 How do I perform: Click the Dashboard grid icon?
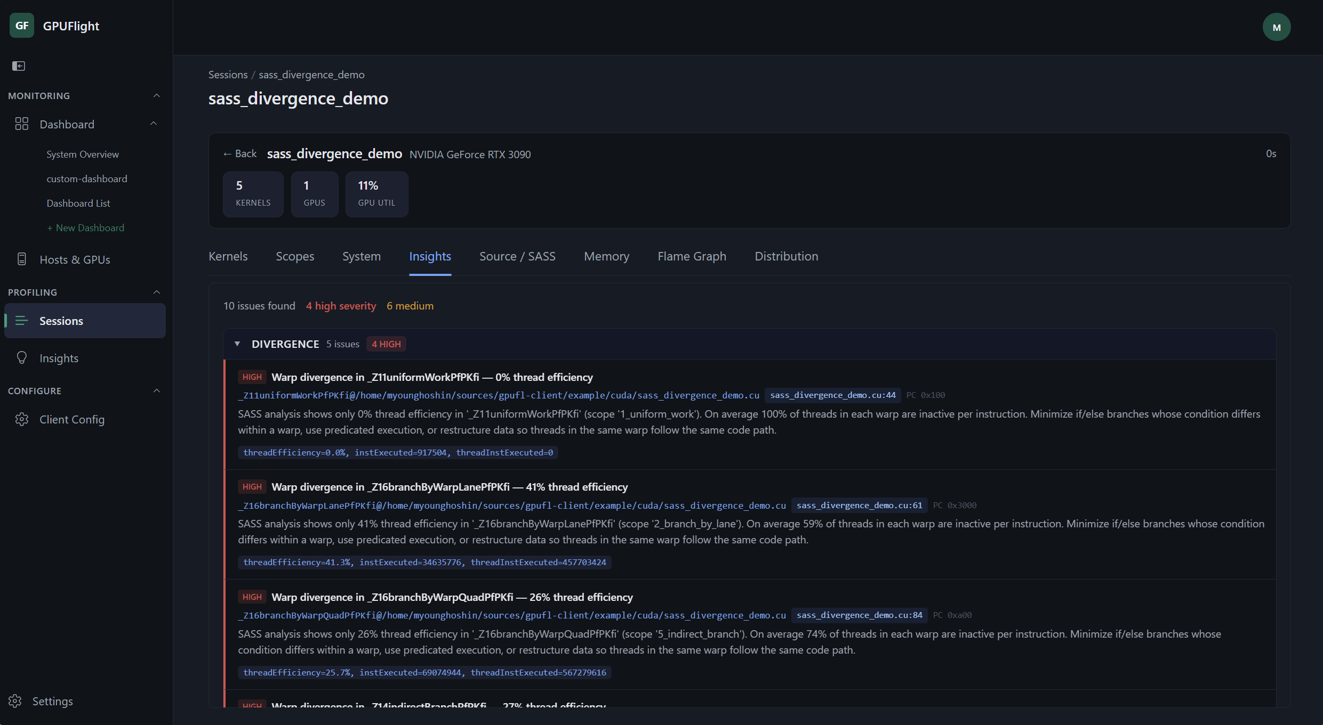(x=22, y=124)
